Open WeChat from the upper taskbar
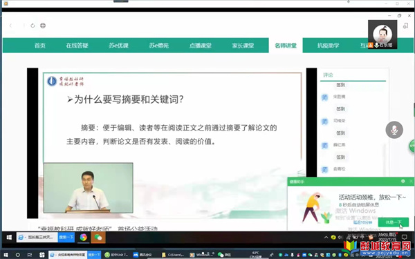 click(x=98, y=238)
